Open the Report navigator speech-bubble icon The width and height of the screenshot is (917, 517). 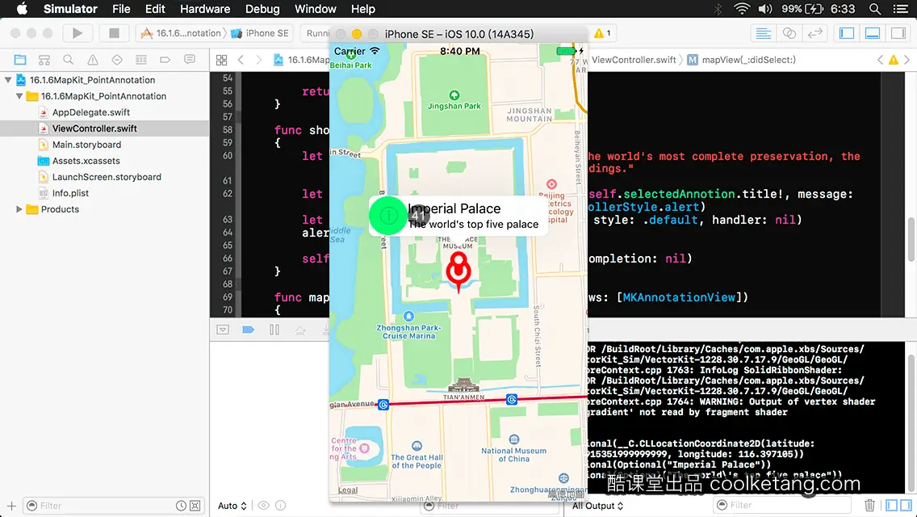[x=190, y=60]
